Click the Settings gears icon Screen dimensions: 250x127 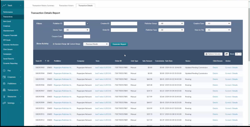point(4,103)
